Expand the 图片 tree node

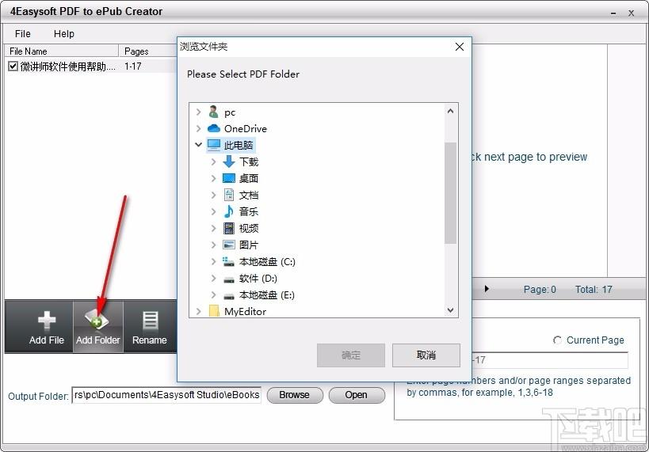(x=214, y=245)
